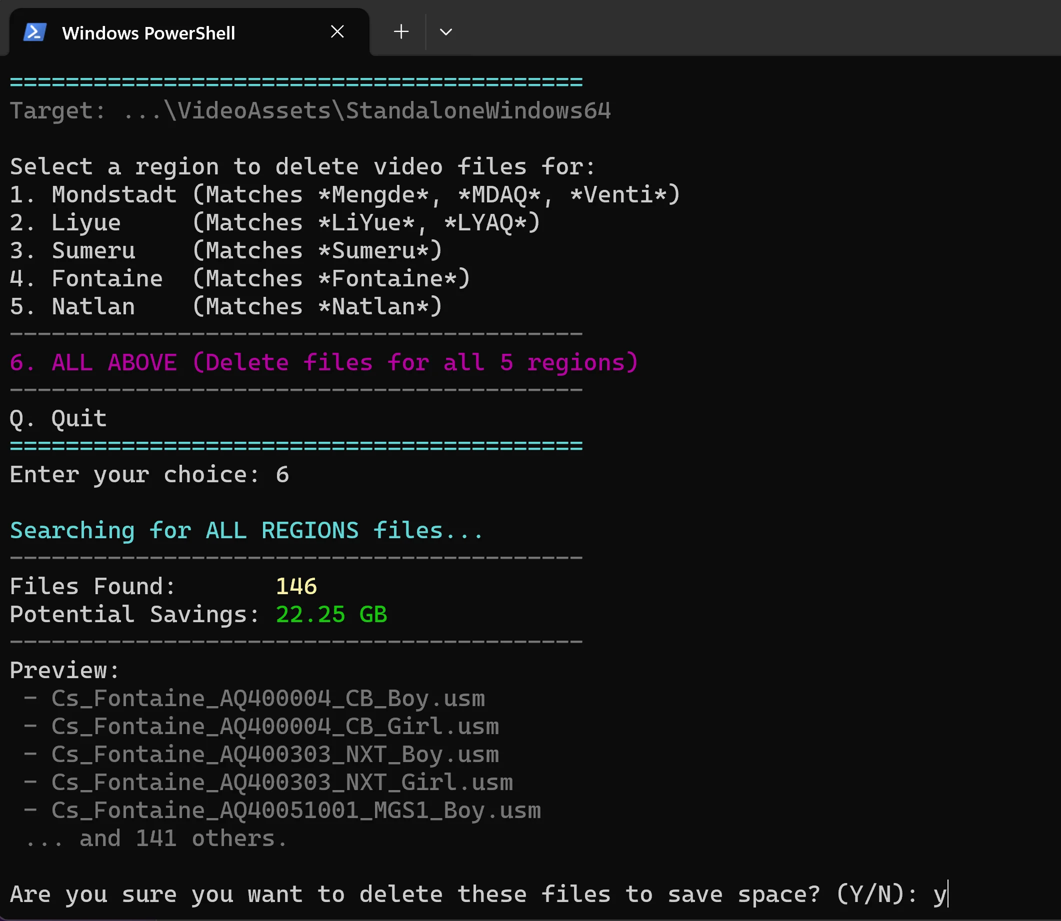Click the Q. Quit option text

pos(58,419)
